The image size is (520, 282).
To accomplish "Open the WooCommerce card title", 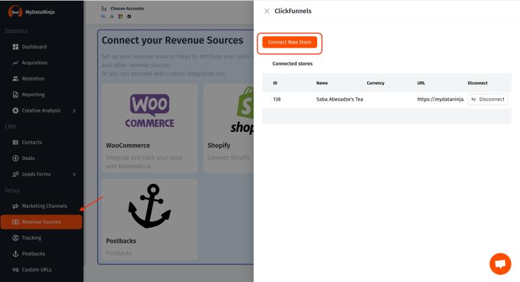I will (x=128, y=145).
